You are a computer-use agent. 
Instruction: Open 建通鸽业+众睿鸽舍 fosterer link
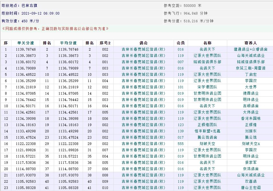coord(251,49)
